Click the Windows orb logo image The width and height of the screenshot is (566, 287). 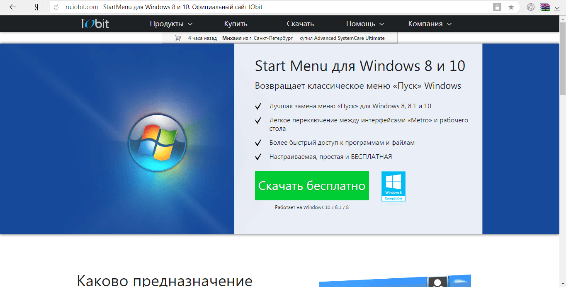(x=158, y=142)
